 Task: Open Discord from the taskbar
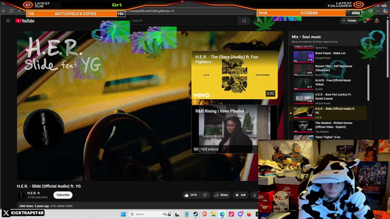click(x=240, y=214)
